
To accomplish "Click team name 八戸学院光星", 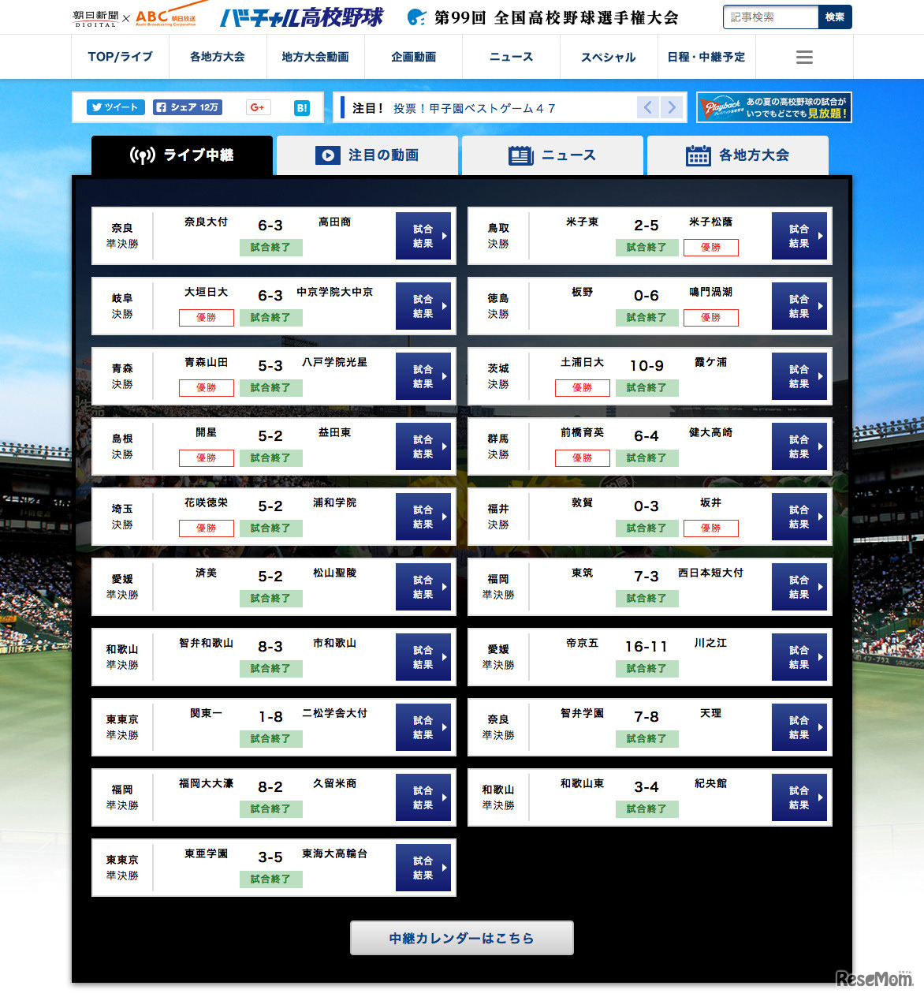I will (335, 362).
